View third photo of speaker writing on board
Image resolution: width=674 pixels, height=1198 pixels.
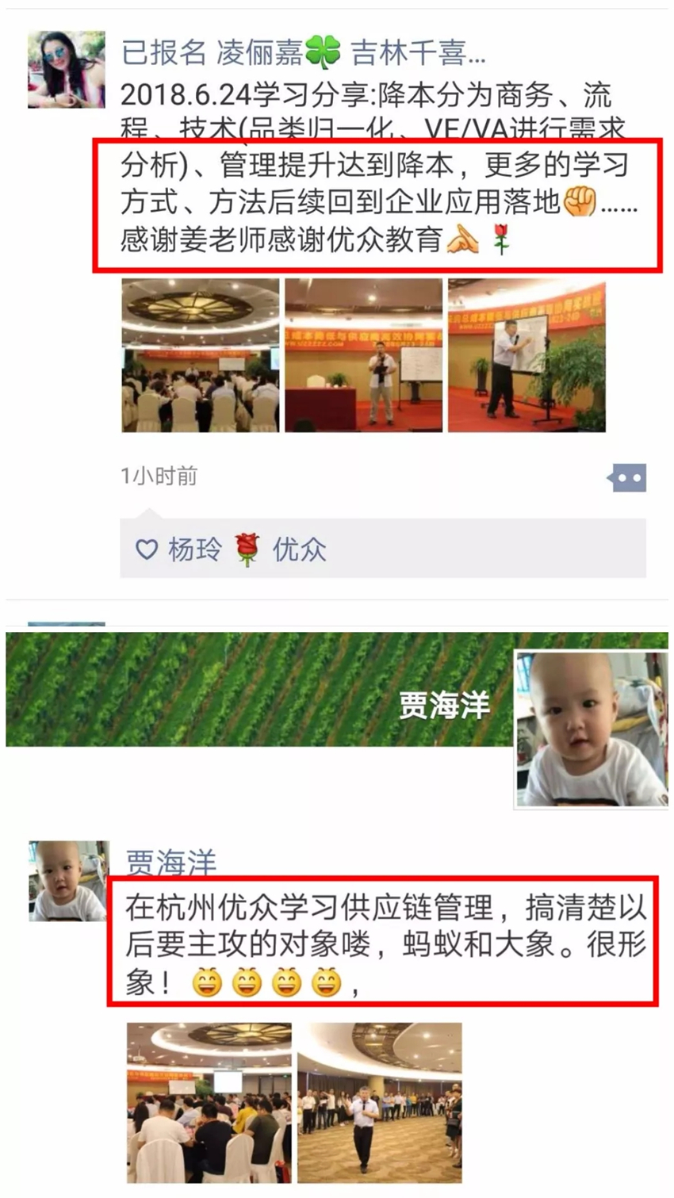[x=527, y=355]
